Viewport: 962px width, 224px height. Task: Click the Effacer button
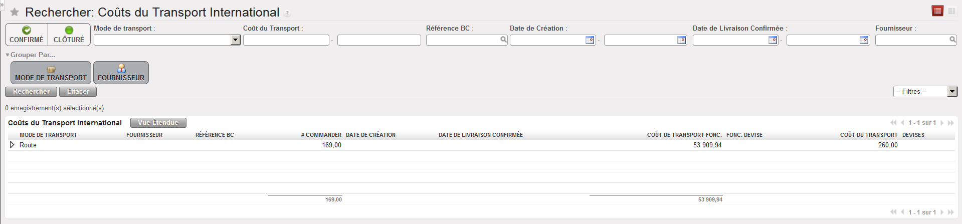point(78,92)
